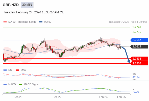Click the RSI blue legend swatch
The image size is (149, 101).
(x=5, y=70)
